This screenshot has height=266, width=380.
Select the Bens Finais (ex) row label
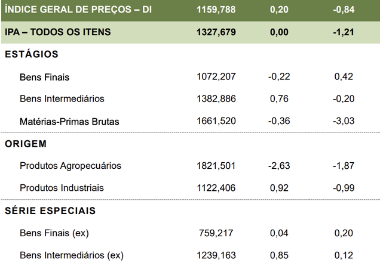point(54,233)
